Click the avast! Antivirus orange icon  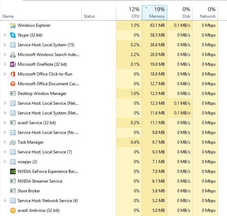(13, 210)
